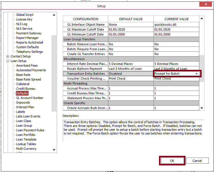Screen dimensions: 214x172
Task: Select Loan Group in the tree
Action: (24, 126)
